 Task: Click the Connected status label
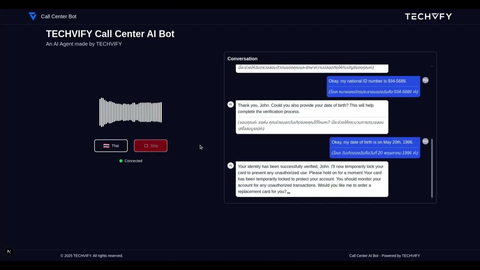click(133, 161)
